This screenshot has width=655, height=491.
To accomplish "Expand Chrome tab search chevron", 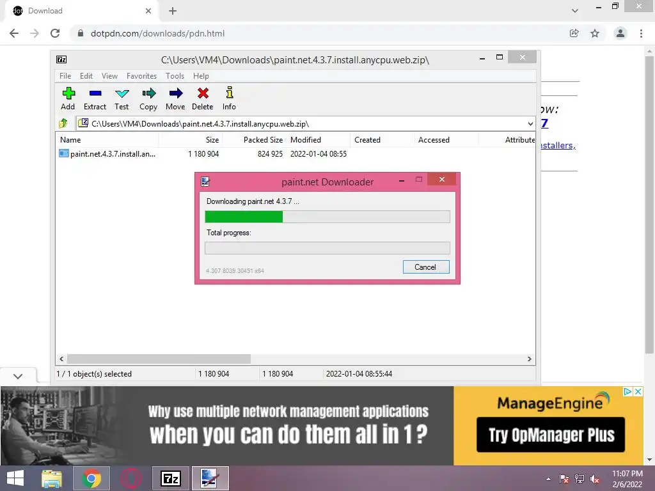I will coord(575,11).
